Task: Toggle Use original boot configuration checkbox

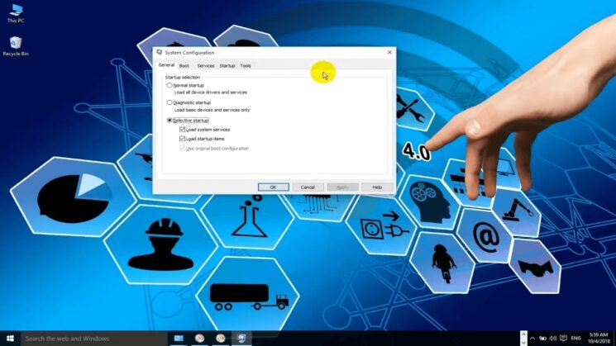Action: pyautogui.click(x=182, y=149)
